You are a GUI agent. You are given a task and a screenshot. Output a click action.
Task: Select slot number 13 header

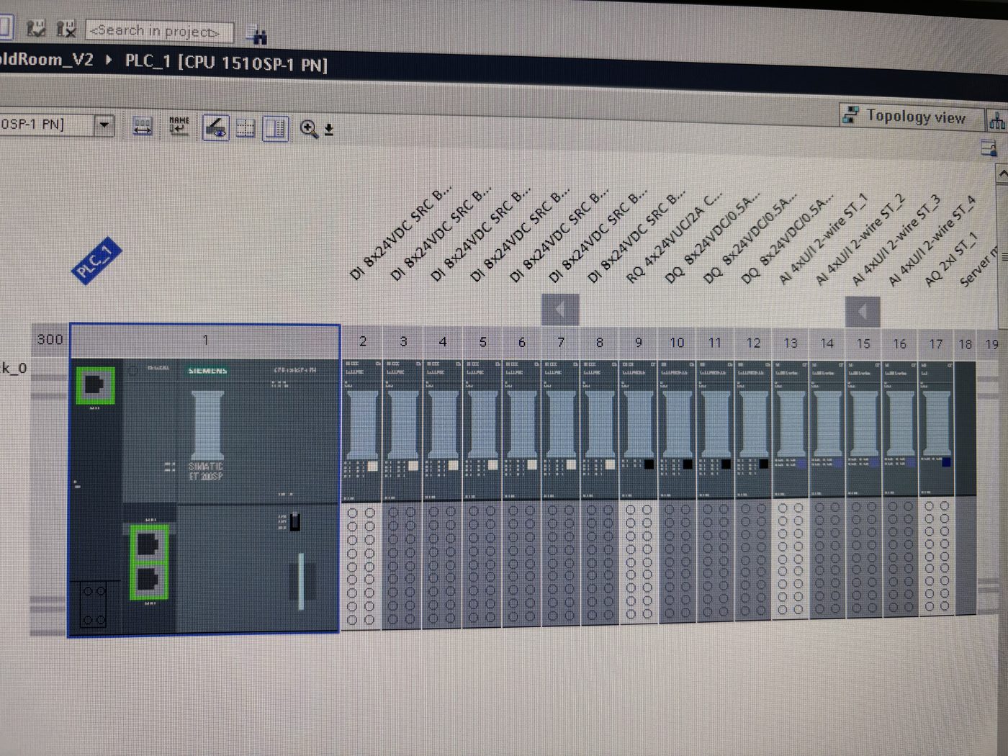coord(791,343)
